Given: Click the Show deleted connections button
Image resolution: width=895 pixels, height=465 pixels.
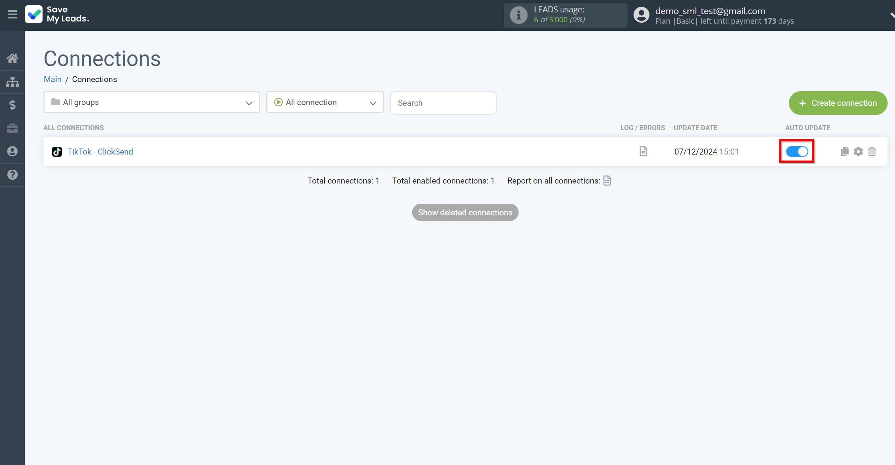Looking at the screenshot, I should [x=465, y=213].
